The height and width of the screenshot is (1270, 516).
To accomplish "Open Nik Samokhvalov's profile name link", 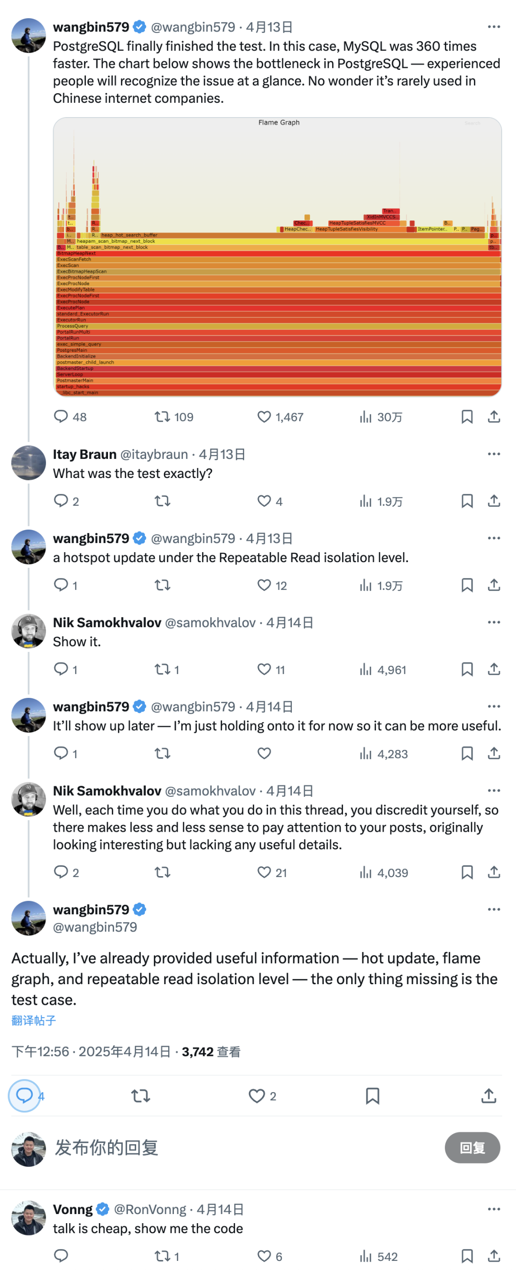I will tap(107, 623).
